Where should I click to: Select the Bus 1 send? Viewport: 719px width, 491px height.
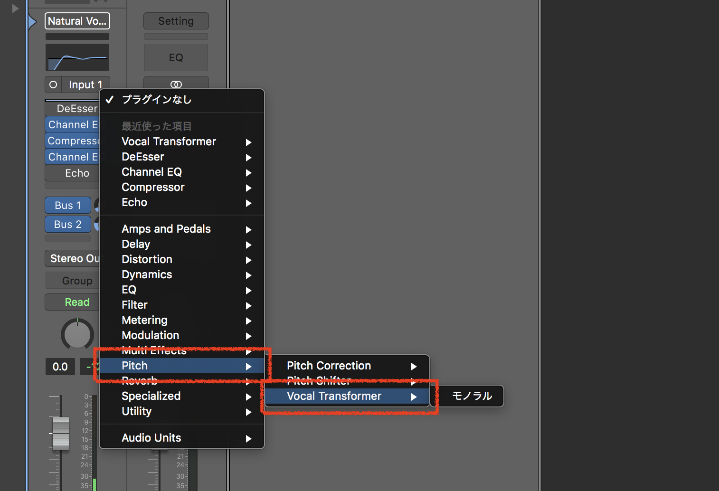68,205
